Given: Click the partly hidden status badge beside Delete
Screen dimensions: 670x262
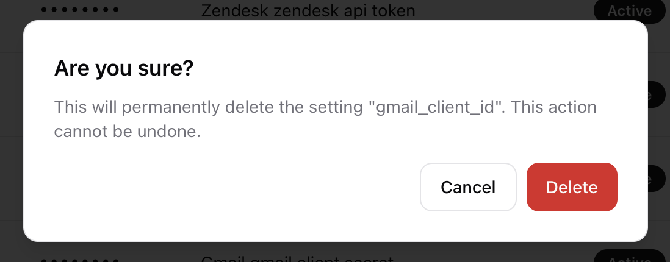Looking at the screenshot, I should (x=657, y=179).
